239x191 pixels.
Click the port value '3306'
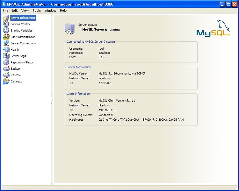coord(102,57)
